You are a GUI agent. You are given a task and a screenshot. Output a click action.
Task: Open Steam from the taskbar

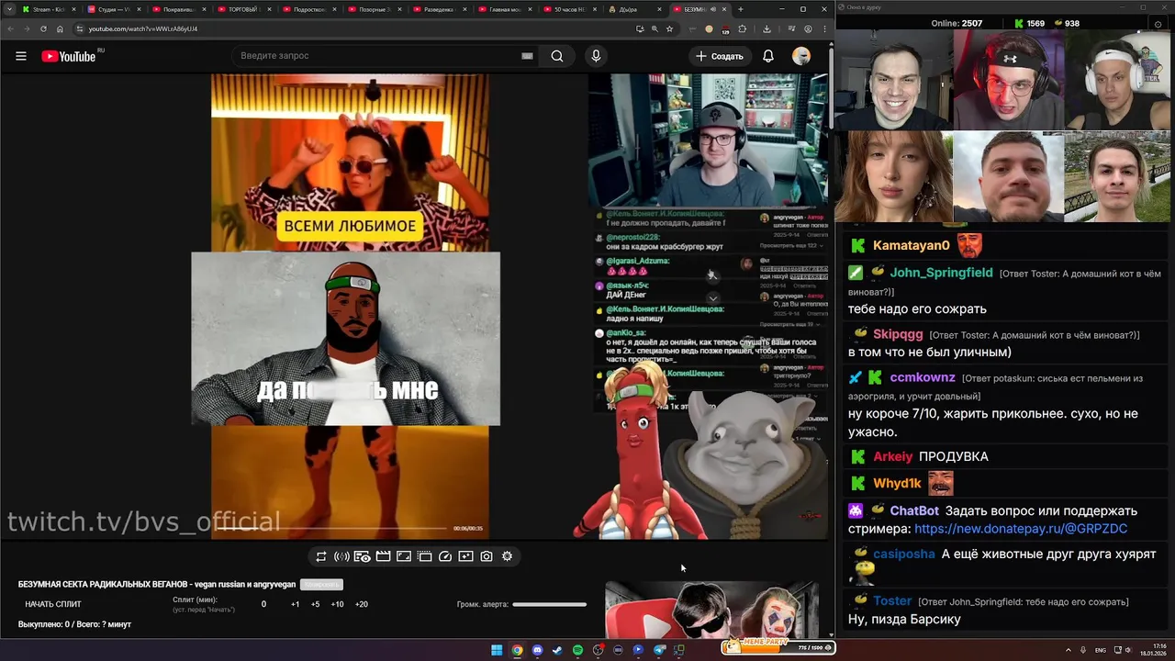coord(557,650)
